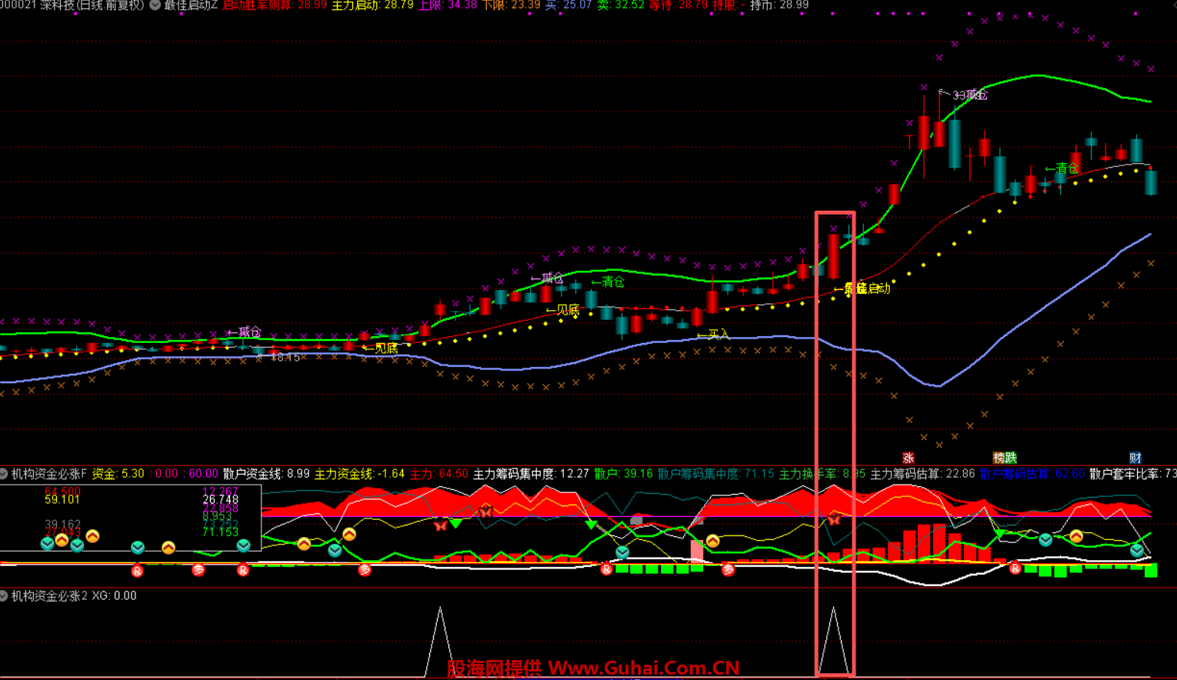The width and height of the screenshot is (1177, 680).
Task: Click the 深科技 stock title text
Action: [x=58, y=5]
